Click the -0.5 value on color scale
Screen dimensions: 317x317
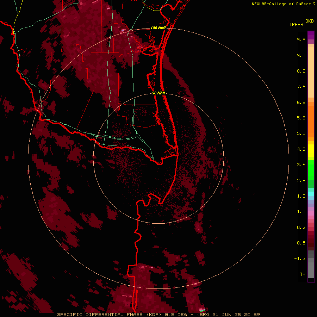pyautogui.click(x=300, y=243)
